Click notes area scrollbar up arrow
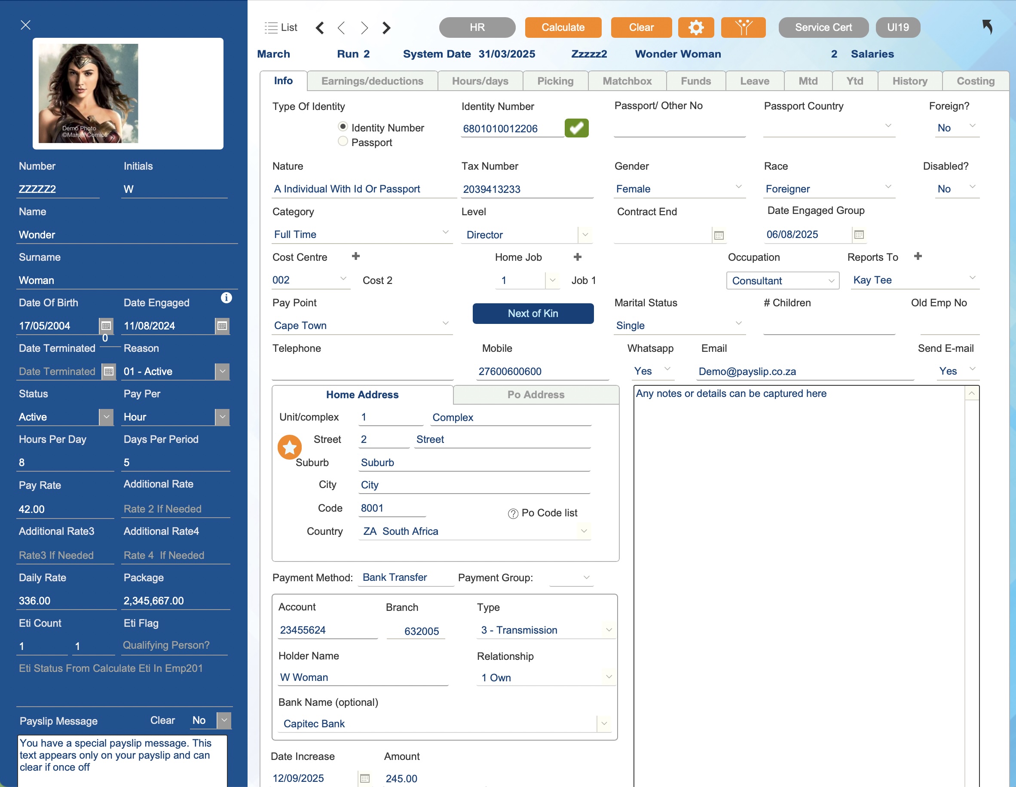This screenshot has width=1016, height=787. click(x=972, y=394)
